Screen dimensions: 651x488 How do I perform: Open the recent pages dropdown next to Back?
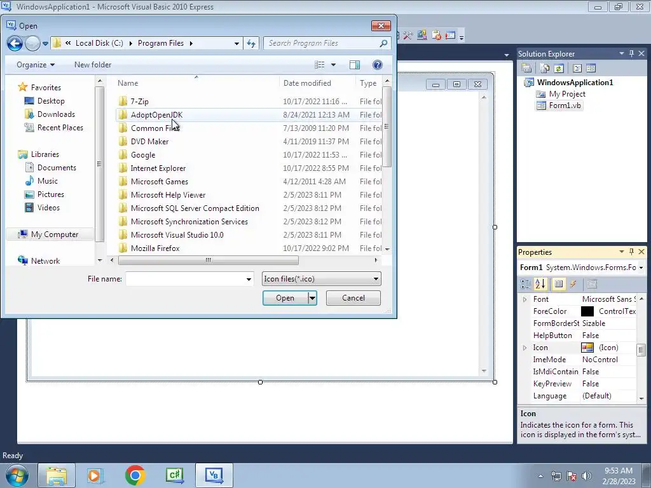pyautogui.click(x=45, y=44)
